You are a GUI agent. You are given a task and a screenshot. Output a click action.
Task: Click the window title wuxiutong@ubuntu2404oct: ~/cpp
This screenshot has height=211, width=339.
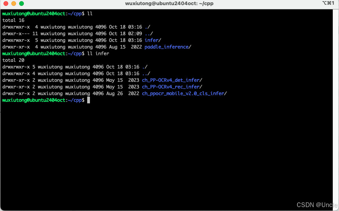(169, 4)
